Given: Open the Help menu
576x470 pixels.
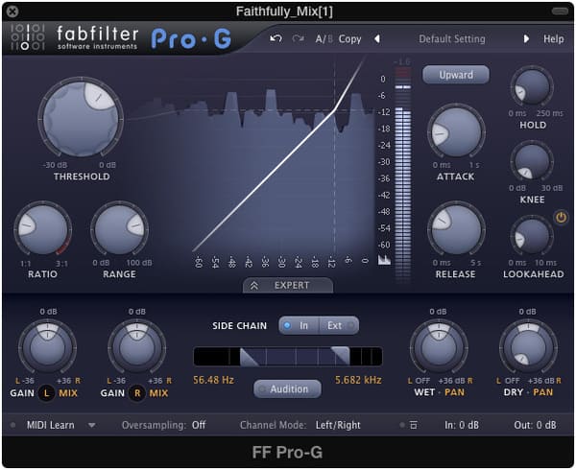Looking at the screenshot, I should (x=554, y=39).
